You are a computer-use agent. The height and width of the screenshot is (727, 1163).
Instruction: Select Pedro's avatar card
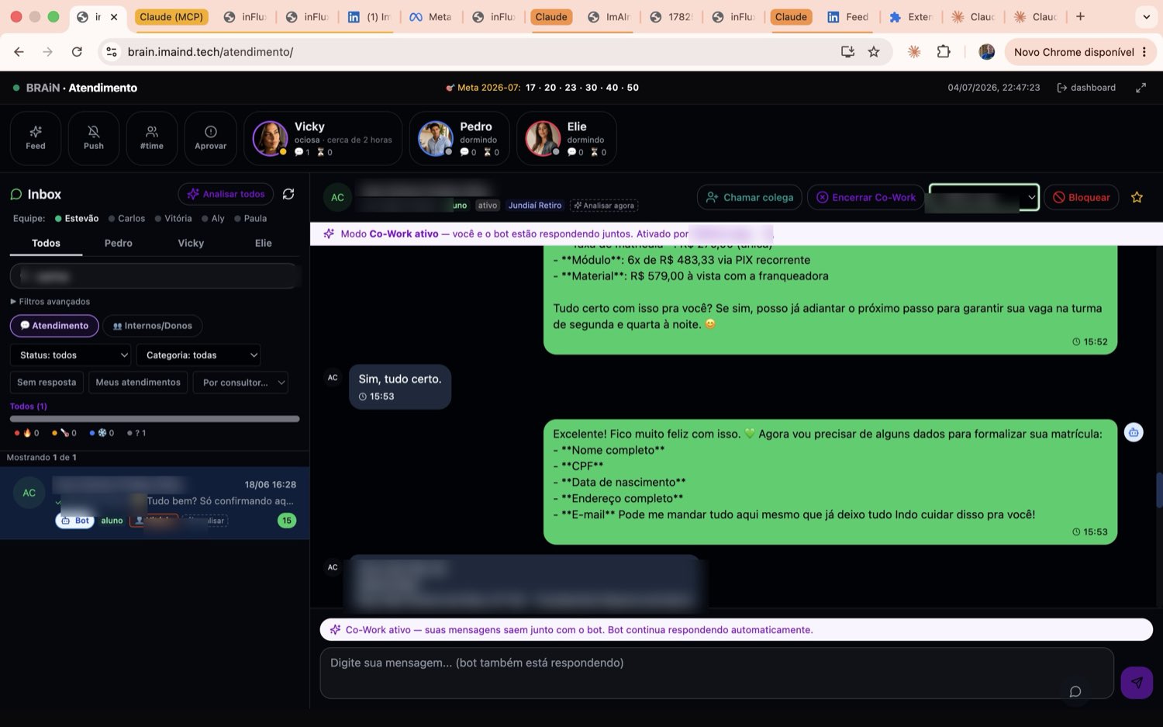pos(459,138)
